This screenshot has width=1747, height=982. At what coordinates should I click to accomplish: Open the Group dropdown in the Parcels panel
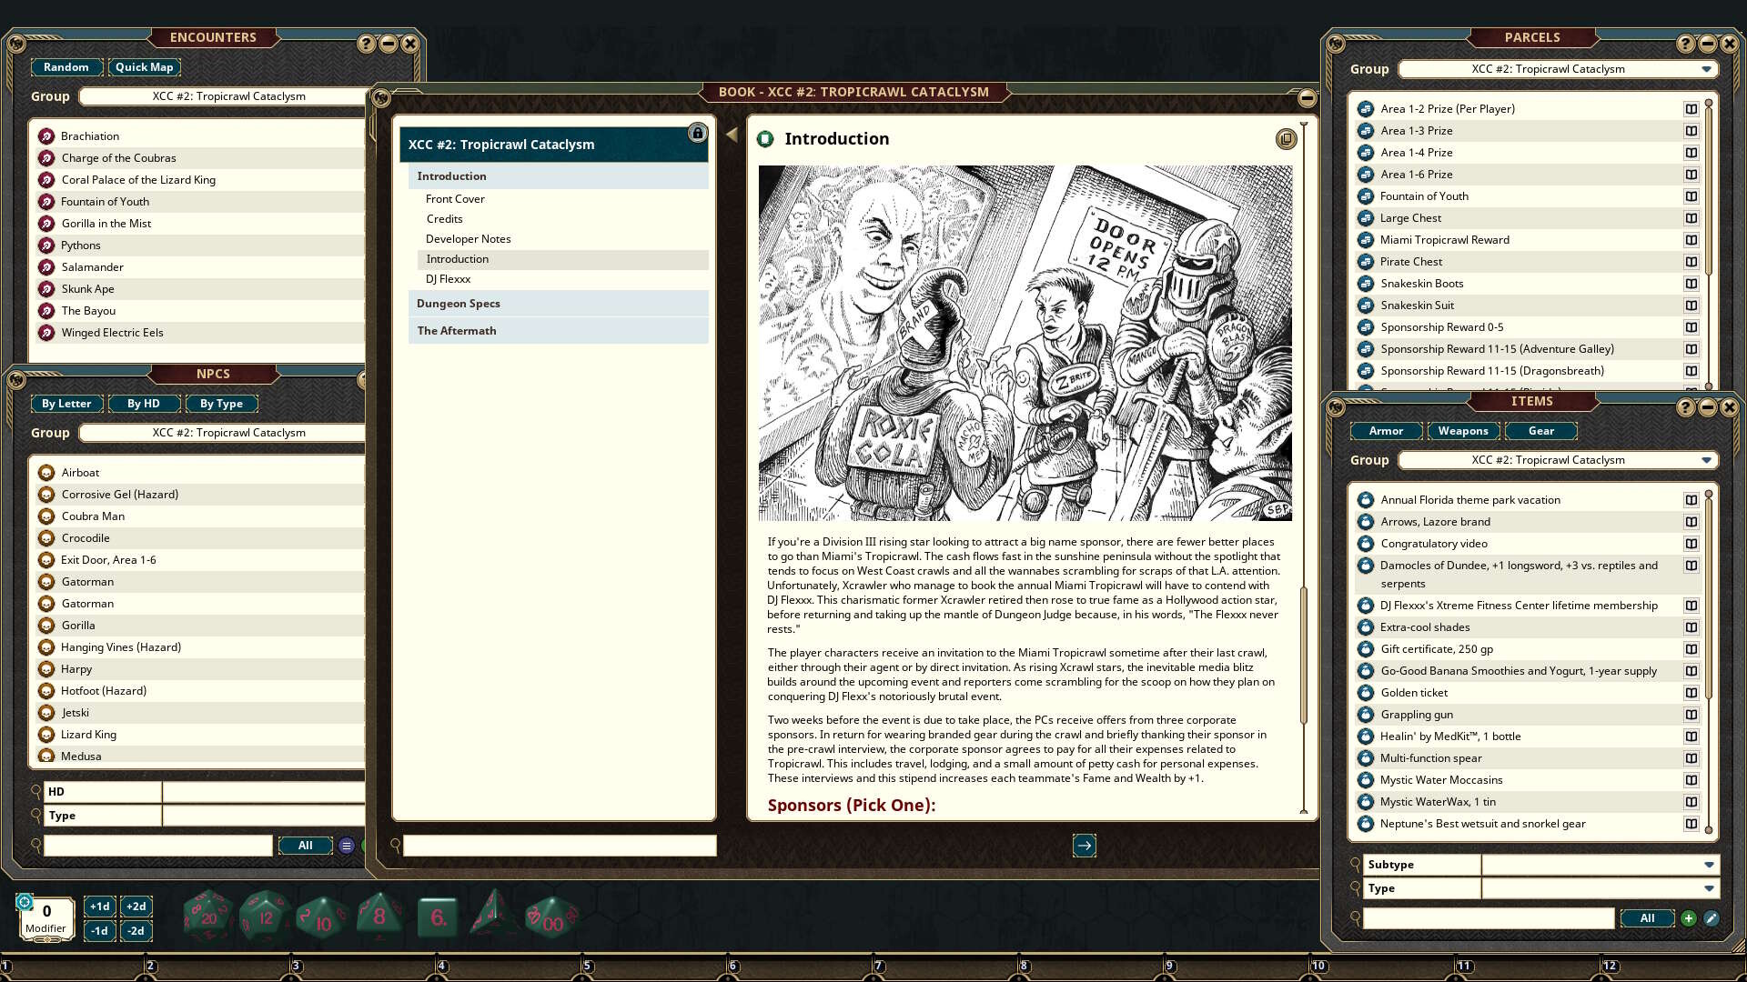pos(1708,68)
